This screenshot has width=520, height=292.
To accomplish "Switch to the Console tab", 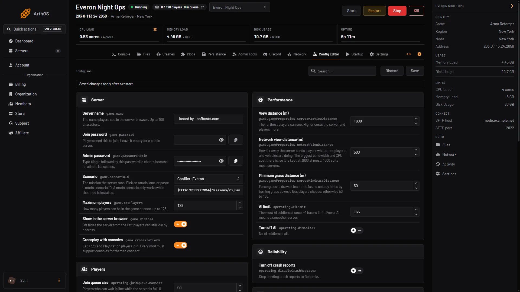I will click(121, 54).
